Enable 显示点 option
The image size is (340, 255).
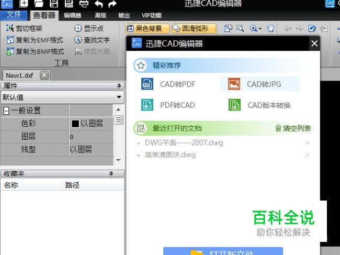pos(89,28)
